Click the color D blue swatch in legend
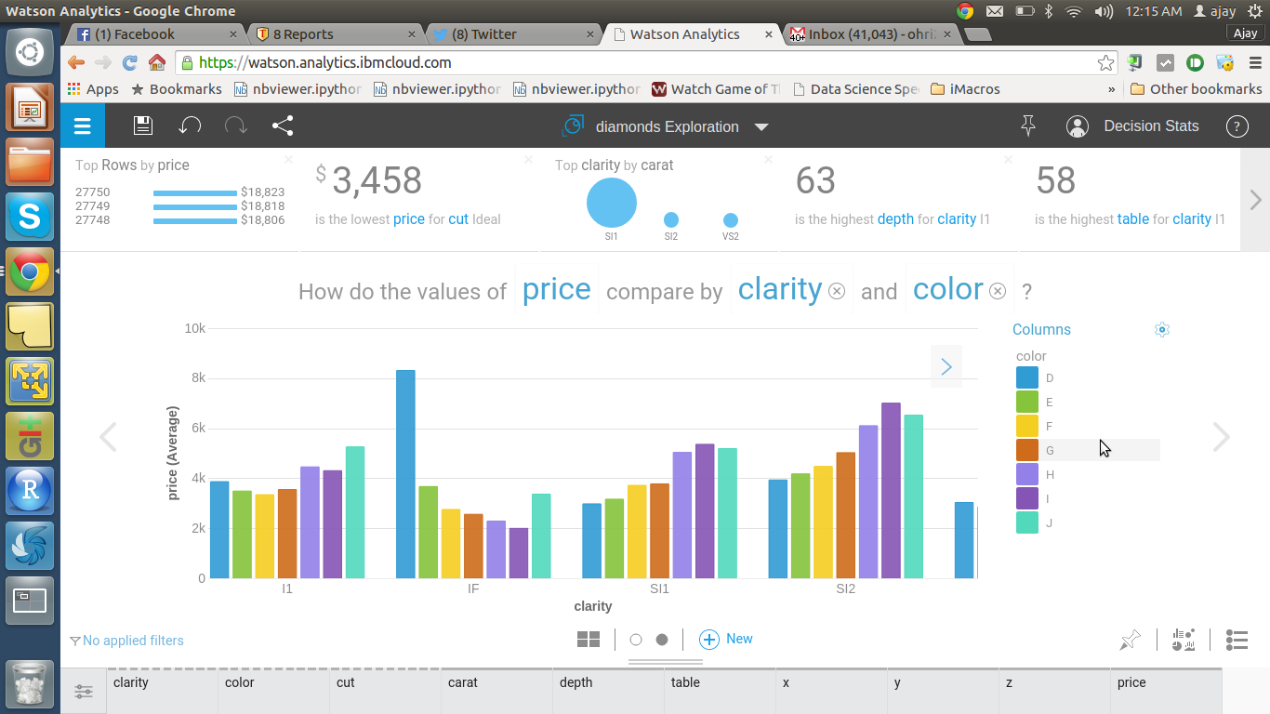1270x714 pixels. tap(1026, 377)
